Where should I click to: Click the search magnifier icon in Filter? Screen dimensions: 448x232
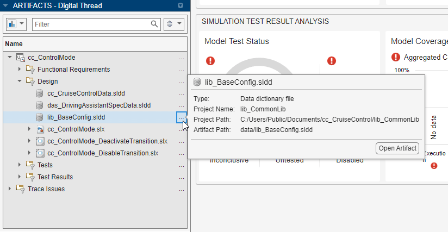154,24
